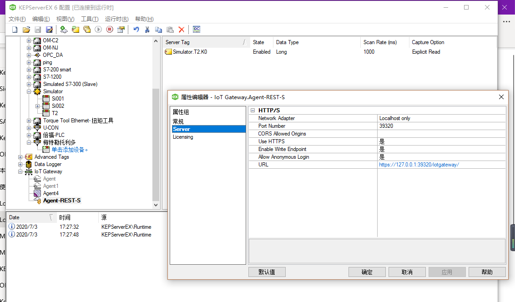Collapse the Simulator channel node

pos(29,91)
